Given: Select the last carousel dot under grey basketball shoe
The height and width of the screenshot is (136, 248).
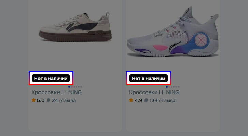Looking at the screenshot, I should pyautogui.click(x=179, y=87).
